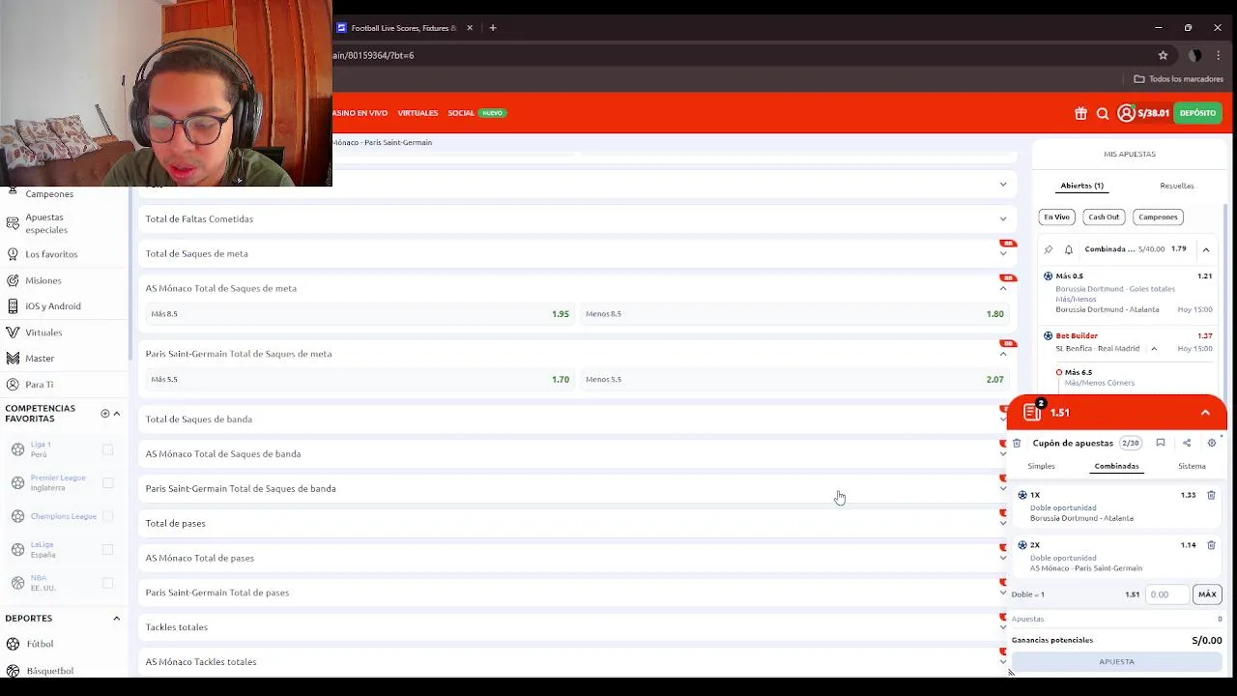Switch to Abiertas (1) tab
Viewport: 1237px width, 696px height.
pos(1081,186)
